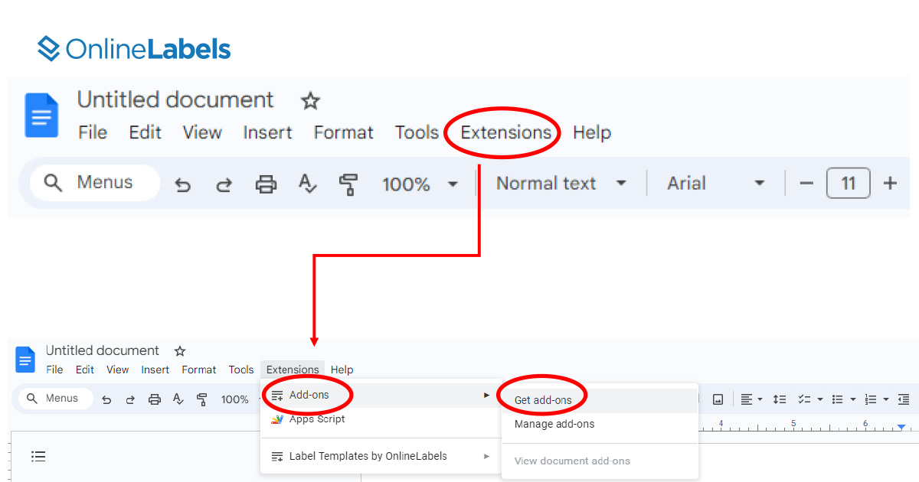Open the File menu in lower screenshot
The height and width of the screenshot is (482, 919).
pyautogui.click(x=54, y=370)
